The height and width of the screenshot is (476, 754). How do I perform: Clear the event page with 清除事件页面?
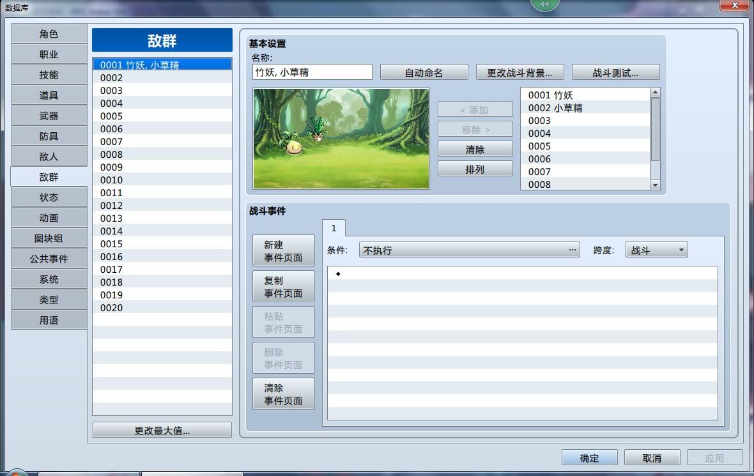coord(283,394)
